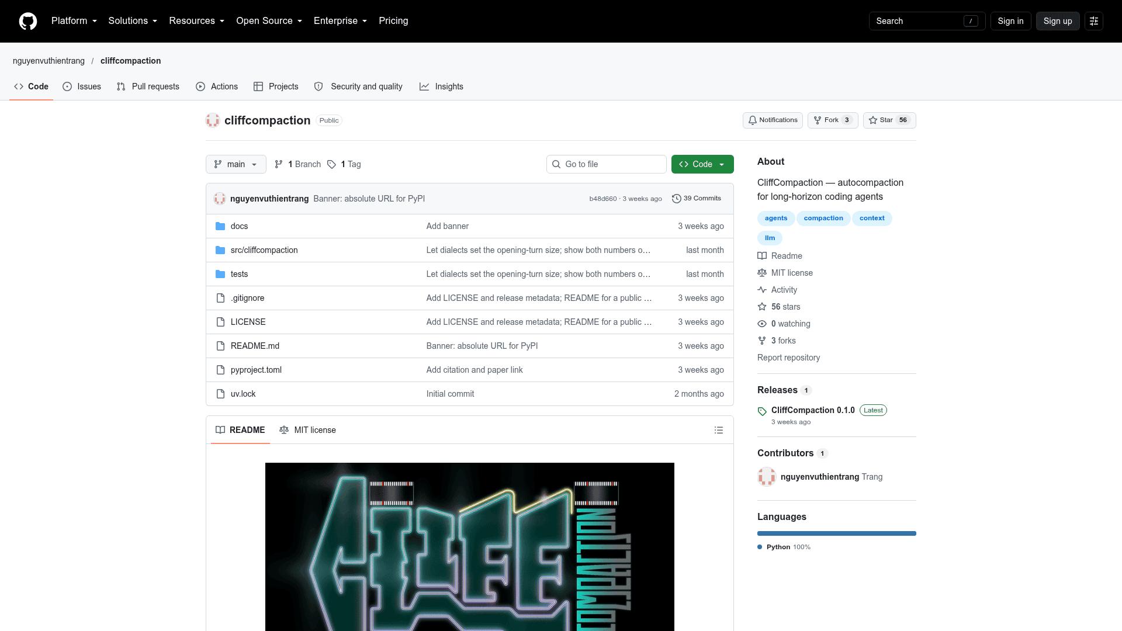Select the Python language bar
This screenshot has width=1122, height=631.
tap(837, 533)
